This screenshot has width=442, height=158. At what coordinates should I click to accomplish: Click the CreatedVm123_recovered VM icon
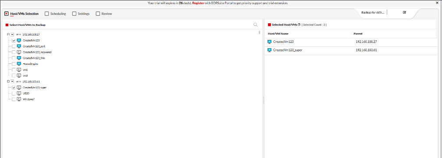[x=19, y=52]
